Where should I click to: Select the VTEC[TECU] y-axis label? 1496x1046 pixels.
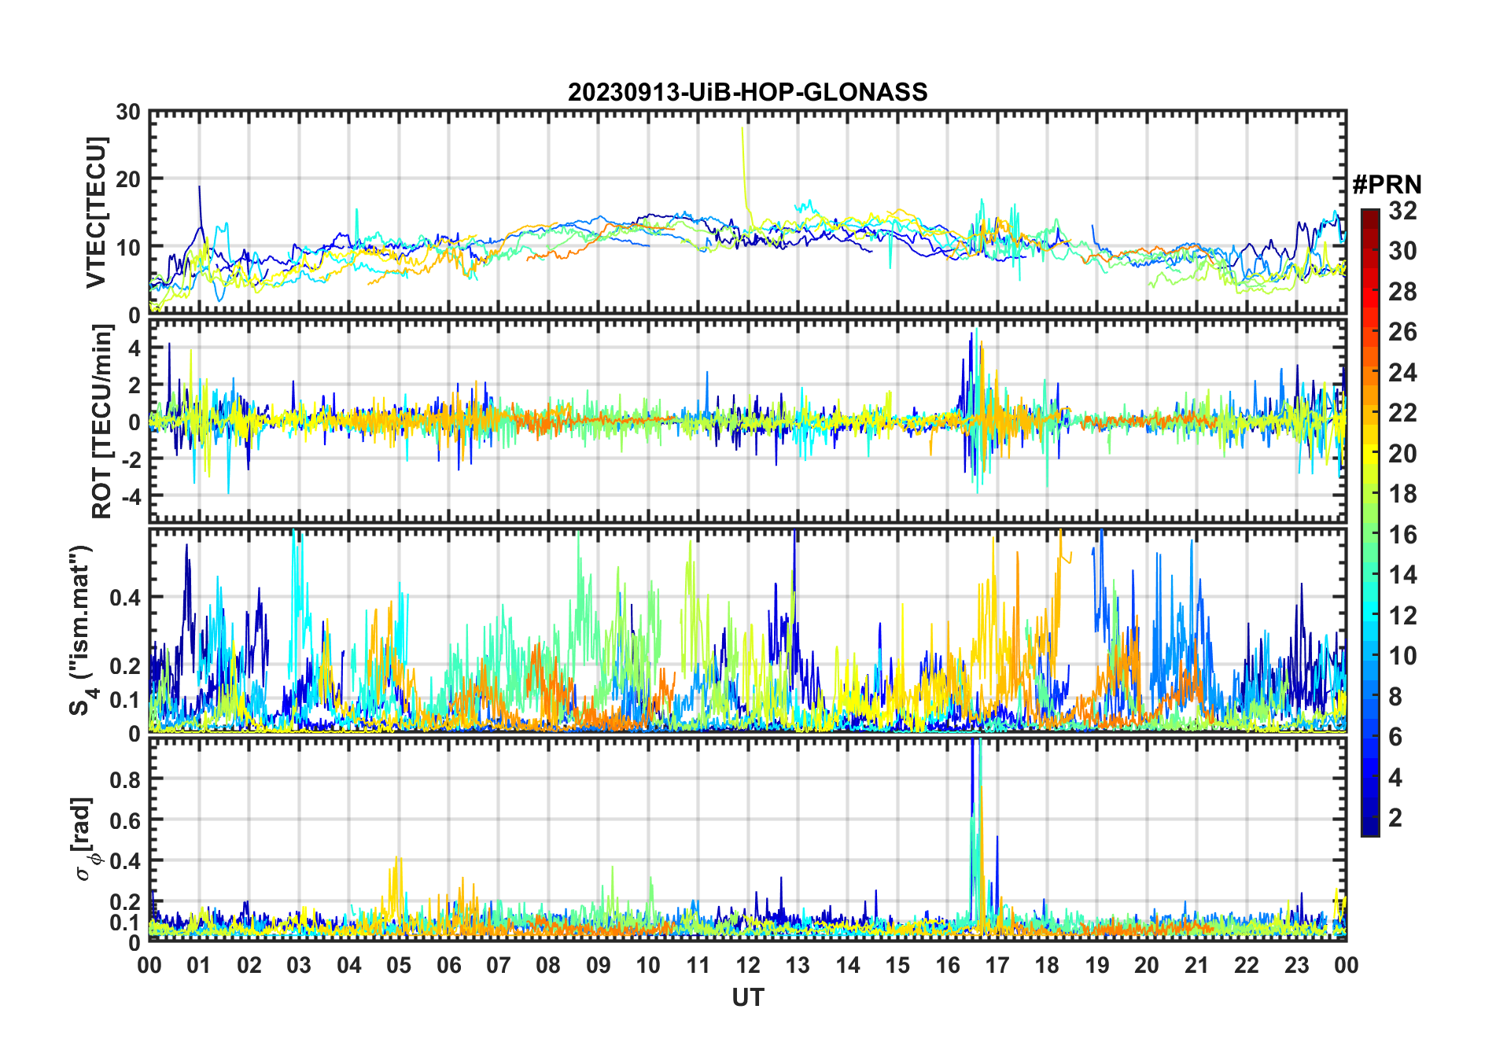pos(97,213)
